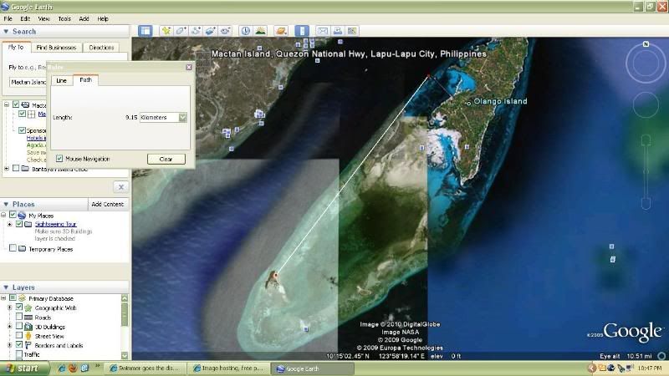Switch to Swimmer goes the dis... taskbar window
This screenshot has height=376, width=669.
click(x=146, y=368)
